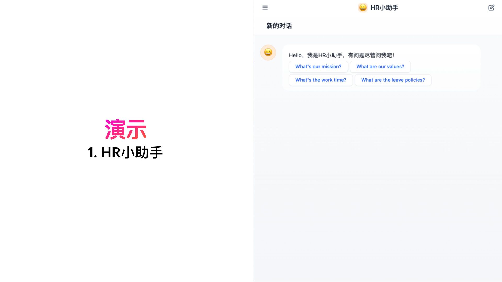Viewport: 502px width, 282px height.
Task: Pick "What are the leave policies?" prompt
Action: click(393, 80)
